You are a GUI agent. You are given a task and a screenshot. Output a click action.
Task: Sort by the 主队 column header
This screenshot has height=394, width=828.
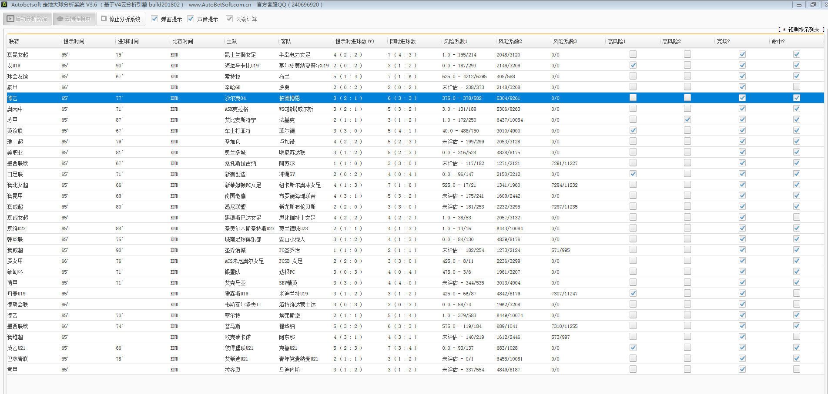pos(231,41)
